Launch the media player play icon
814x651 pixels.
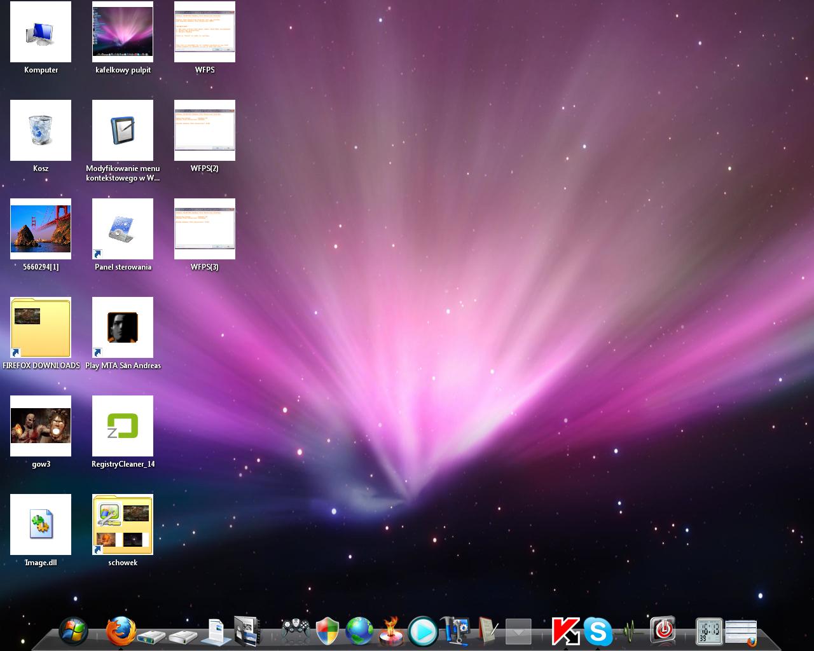click(x=423, y=631)
